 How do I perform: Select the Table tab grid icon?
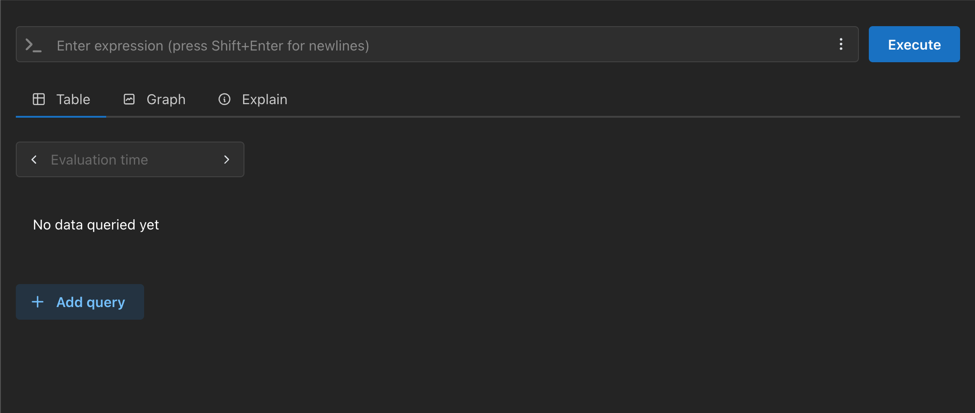pyautogui.click(x=39, y=99)
